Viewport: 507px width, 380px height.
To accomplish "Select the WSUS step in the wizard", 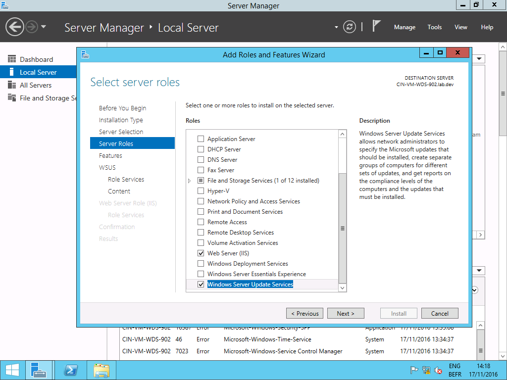I will 107,167.
